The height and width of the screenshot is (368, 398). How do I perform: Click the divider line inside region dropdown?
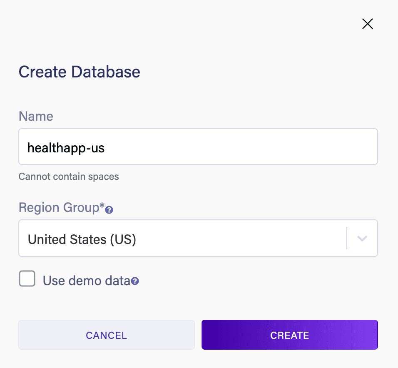click(347, 238)
